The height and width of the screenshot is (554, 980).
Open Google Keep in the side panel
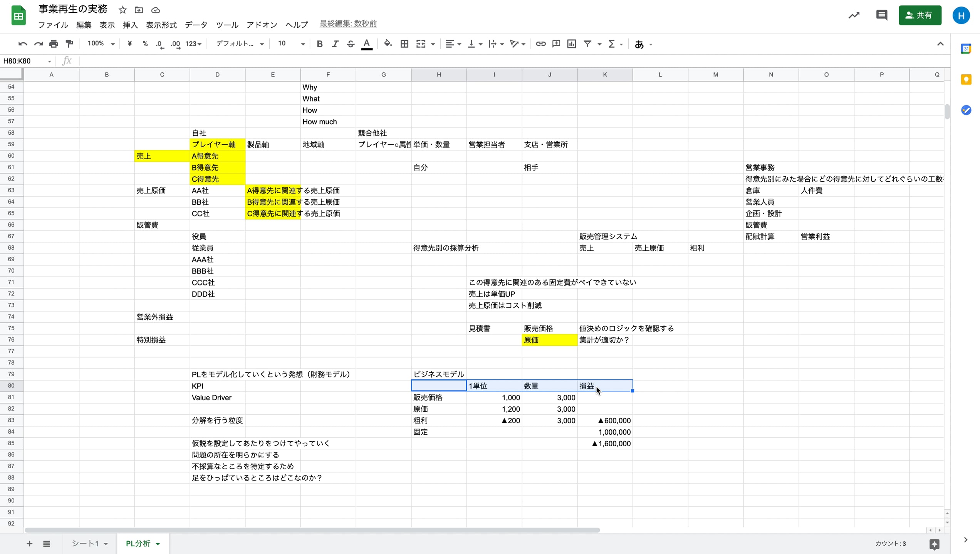(967, 79)
